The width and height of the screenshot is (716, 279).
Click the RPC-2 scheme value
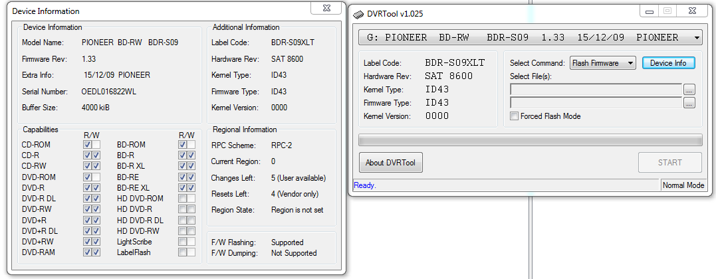click(281, 145)
